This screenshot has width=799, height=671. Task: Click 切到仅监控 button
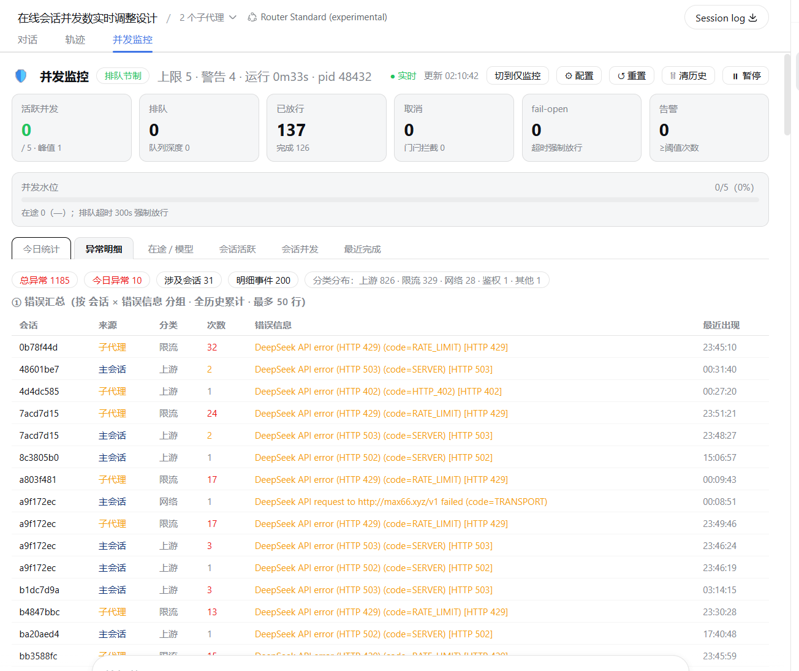[518, 76]
